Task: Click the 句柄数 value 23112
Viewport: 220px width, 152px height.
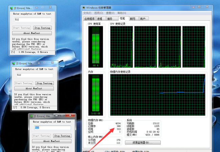Action: [x=156, y=123]
